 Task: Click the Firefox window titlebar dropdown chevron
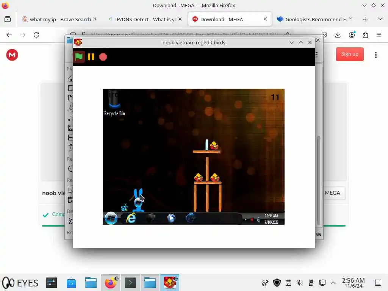pos(364,5)
